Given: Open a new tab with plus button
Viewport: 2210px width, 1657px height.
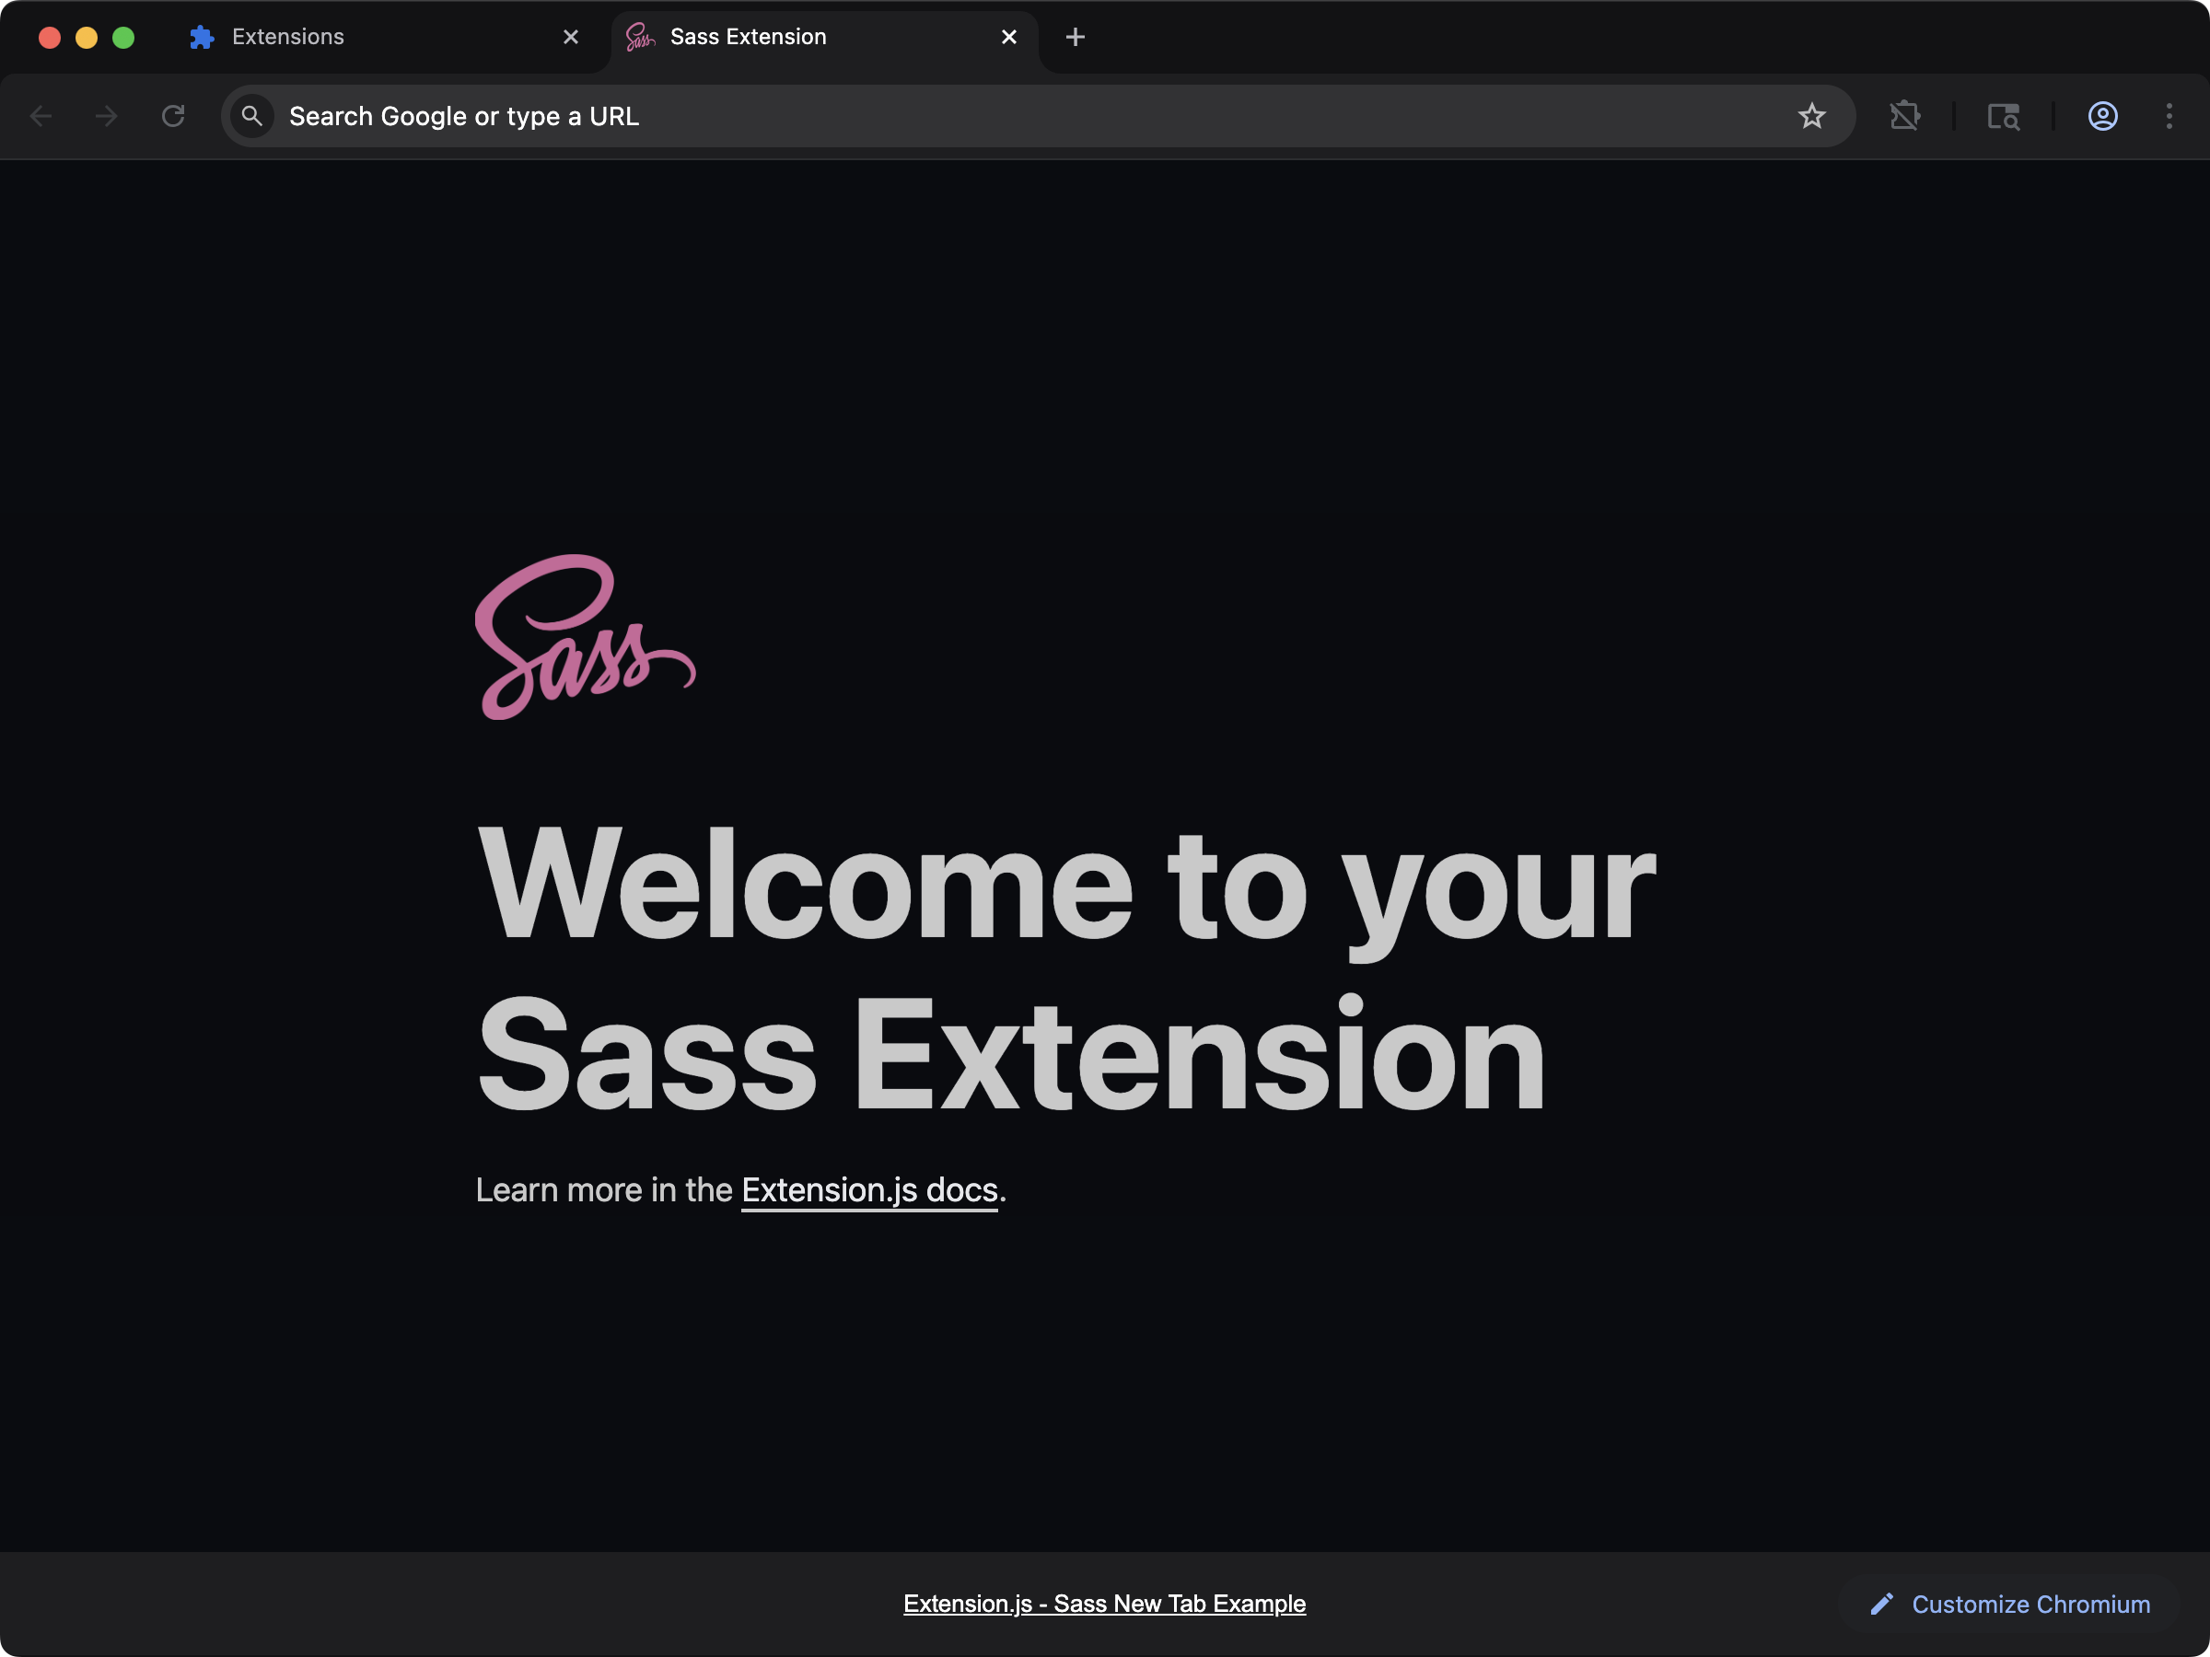Looking at the screenshot, I should click(x=1075, y=37).
